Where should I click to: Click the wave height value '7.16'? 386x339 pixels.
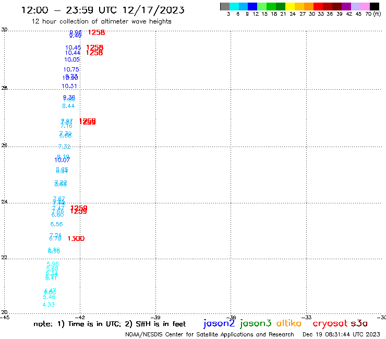point(66,126)
